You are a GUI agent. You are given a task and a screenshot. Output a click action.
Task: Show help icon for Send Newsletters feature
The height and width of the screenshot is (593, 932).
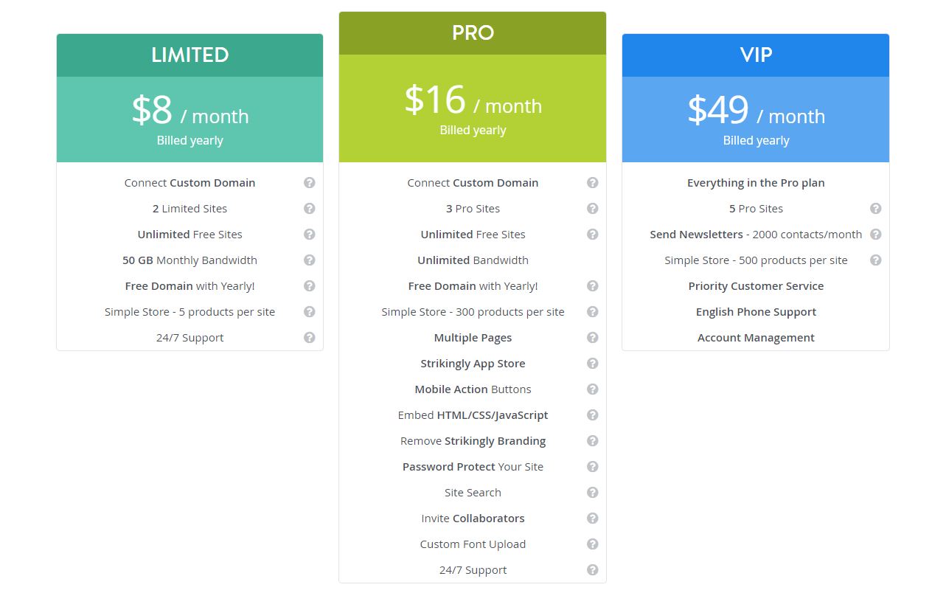(x=876, y=235)
